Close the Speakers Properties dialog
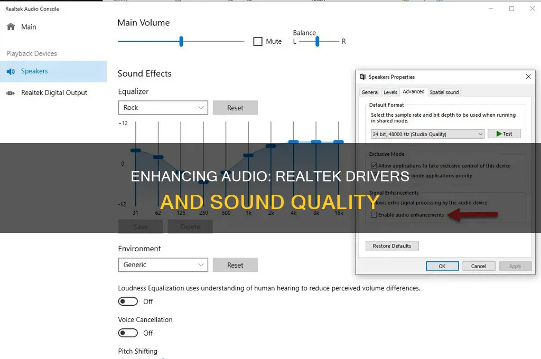 [x=528, y=77]
